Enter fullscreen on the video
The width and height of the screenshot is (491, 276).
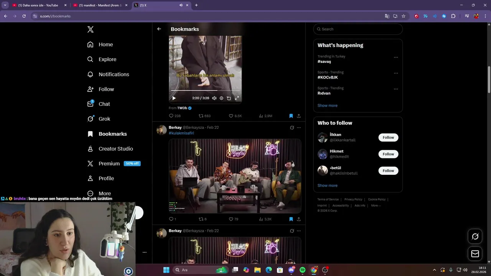(237, 98)
